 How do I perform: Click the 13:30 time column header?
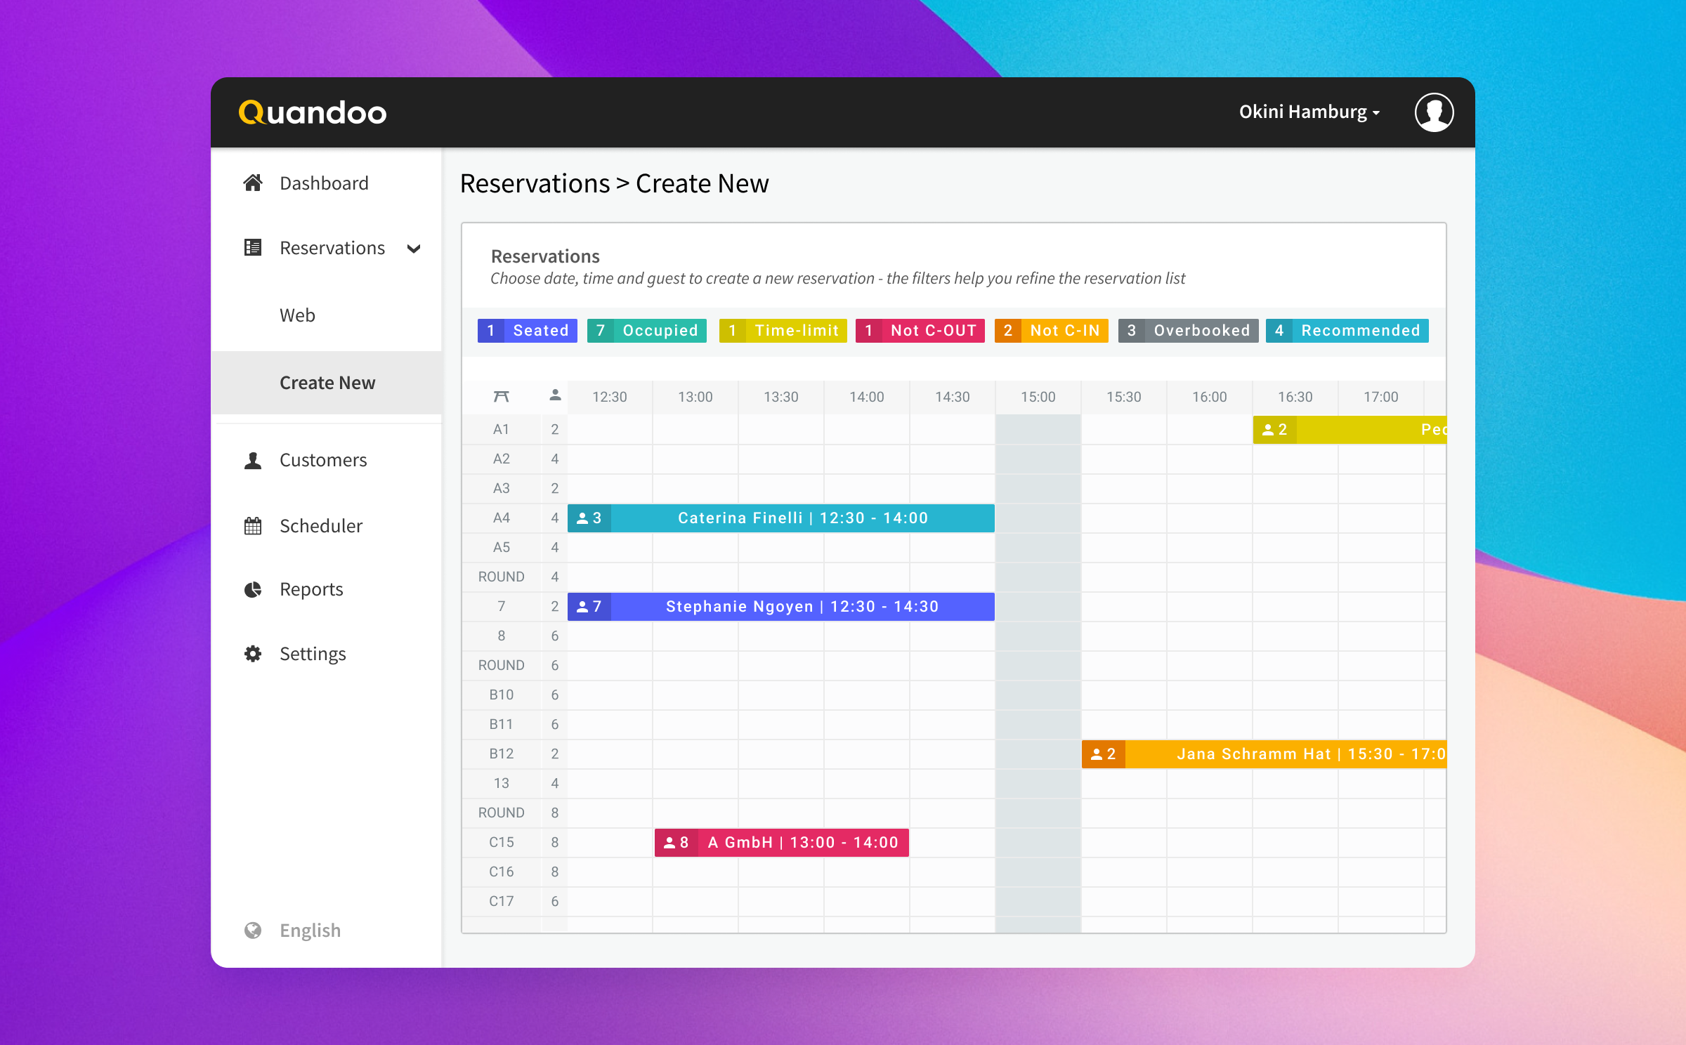point(781,397)
